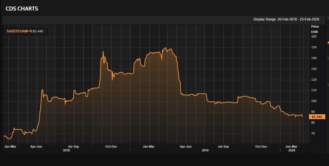Screen dimensions: 329x166
Task: Select the 150 price axis value
Action: 314,47
